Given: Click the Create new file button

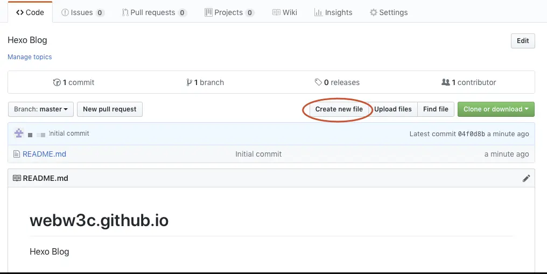Looking at the screenshot, I should [339, 109].
